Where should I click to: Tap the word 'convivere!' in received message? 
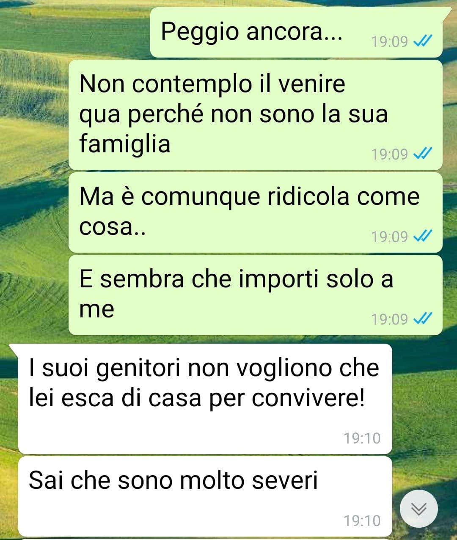pos(308,398)
